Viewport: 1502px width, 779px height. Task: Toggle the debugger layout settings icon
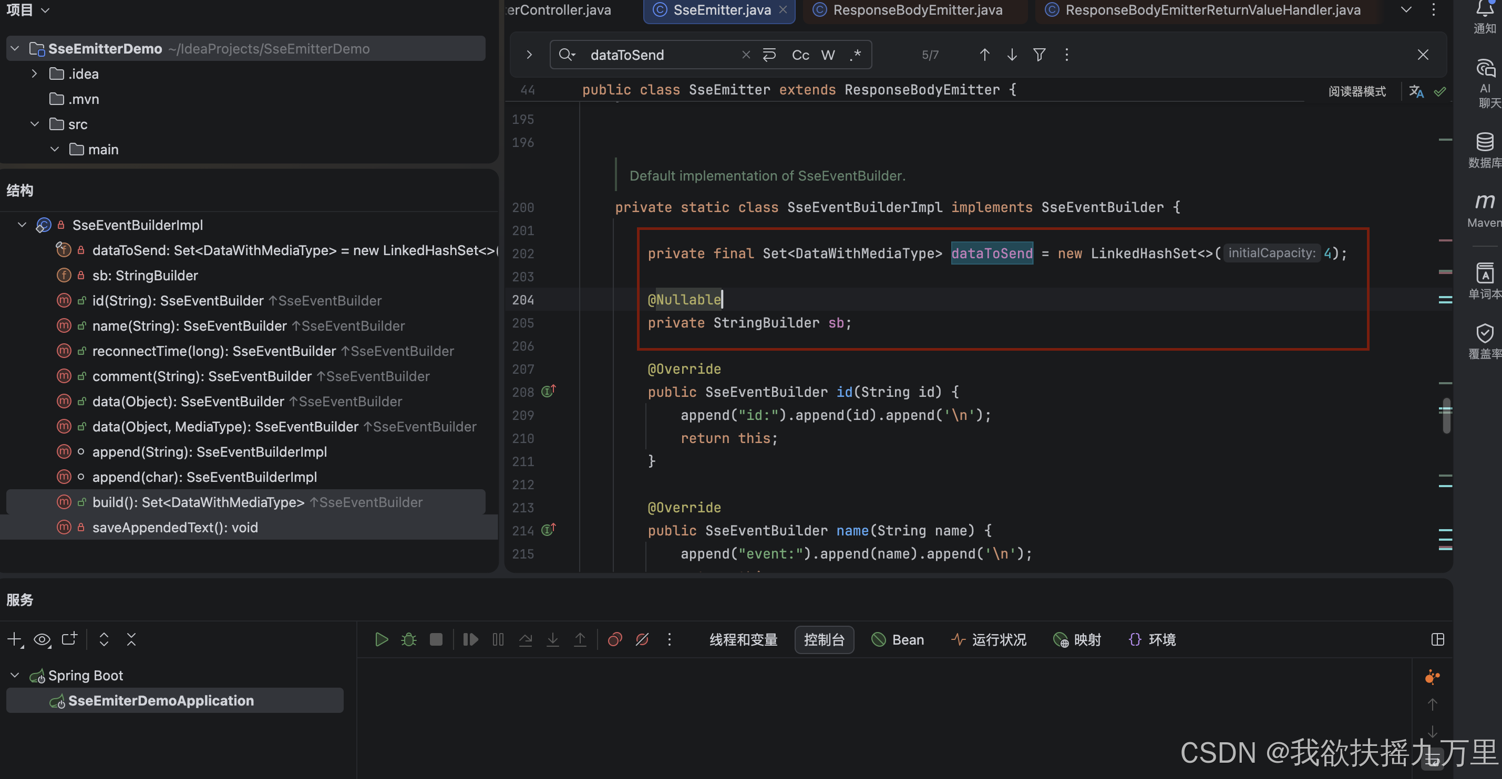(1437, 639)
